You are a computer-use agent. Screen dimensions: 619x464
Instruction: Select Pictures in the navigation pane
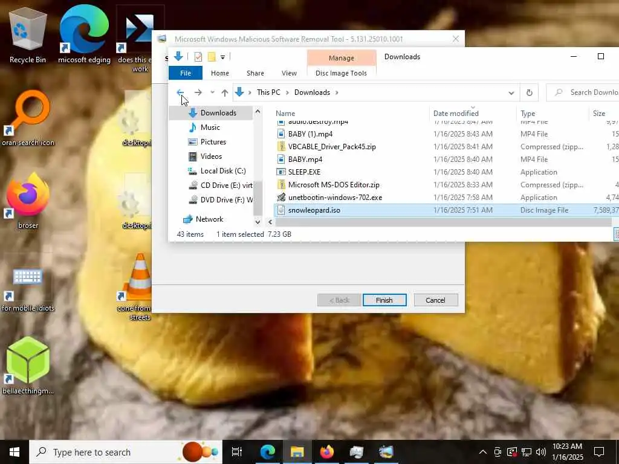tap(212, 142)
